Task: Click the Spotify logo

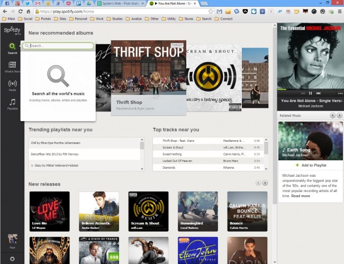Action: [x=12, y=31]
